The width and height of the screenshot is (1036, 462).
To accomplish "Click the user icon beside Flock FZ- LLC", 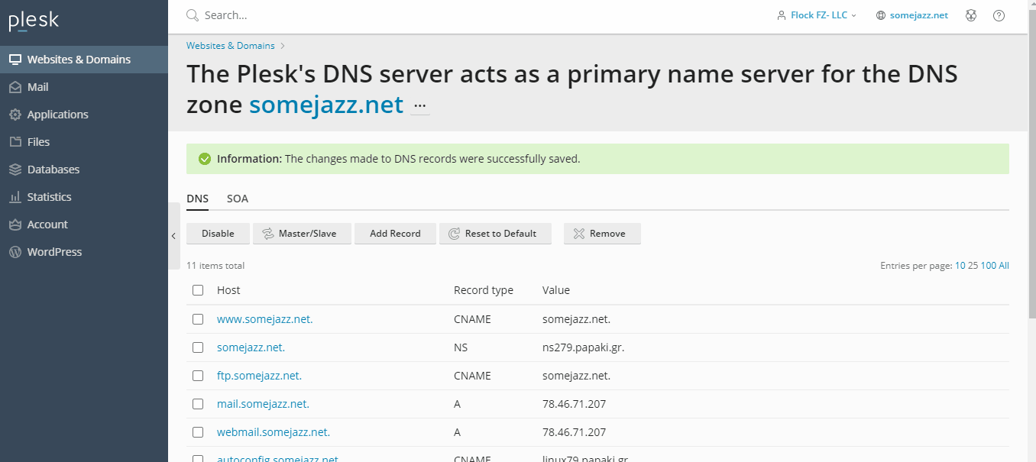I will [x=781, y=15].
